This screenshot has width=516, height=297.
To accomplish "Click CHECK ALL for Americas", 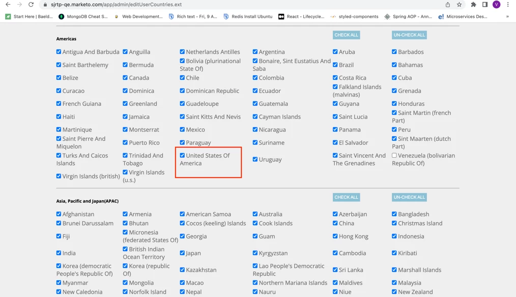I will click(346, 35).
